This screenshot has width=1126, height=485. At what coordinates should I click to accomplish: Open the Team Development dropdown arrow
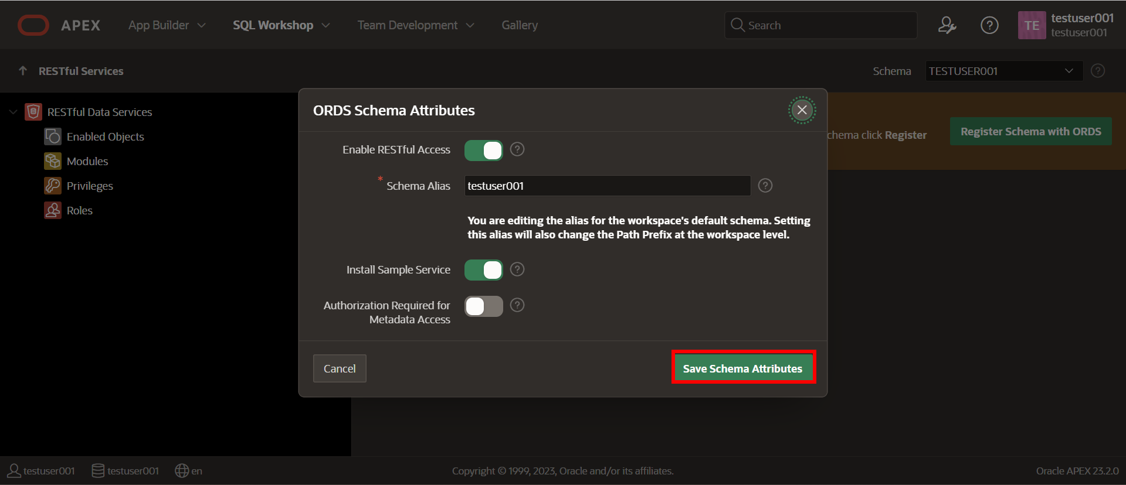point(470,25)
